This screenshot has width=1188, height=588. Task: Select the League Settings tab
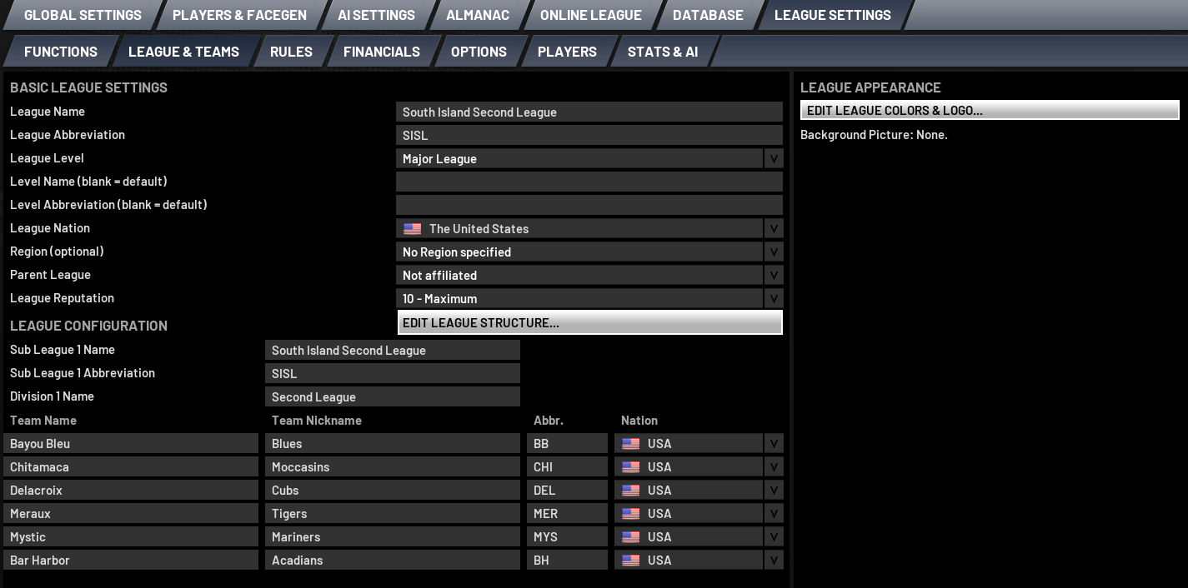832,15
